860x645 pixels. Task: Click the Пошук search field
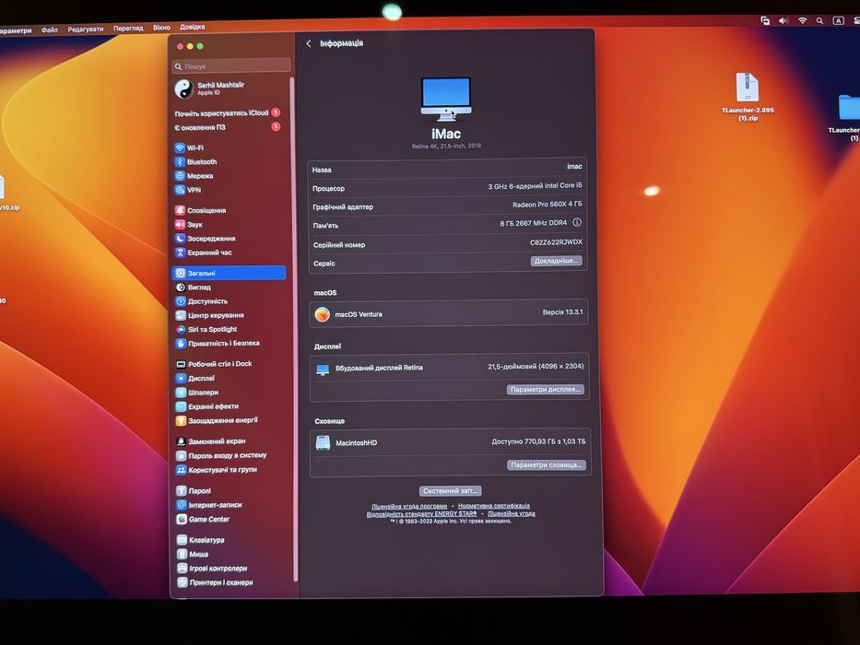231,65
